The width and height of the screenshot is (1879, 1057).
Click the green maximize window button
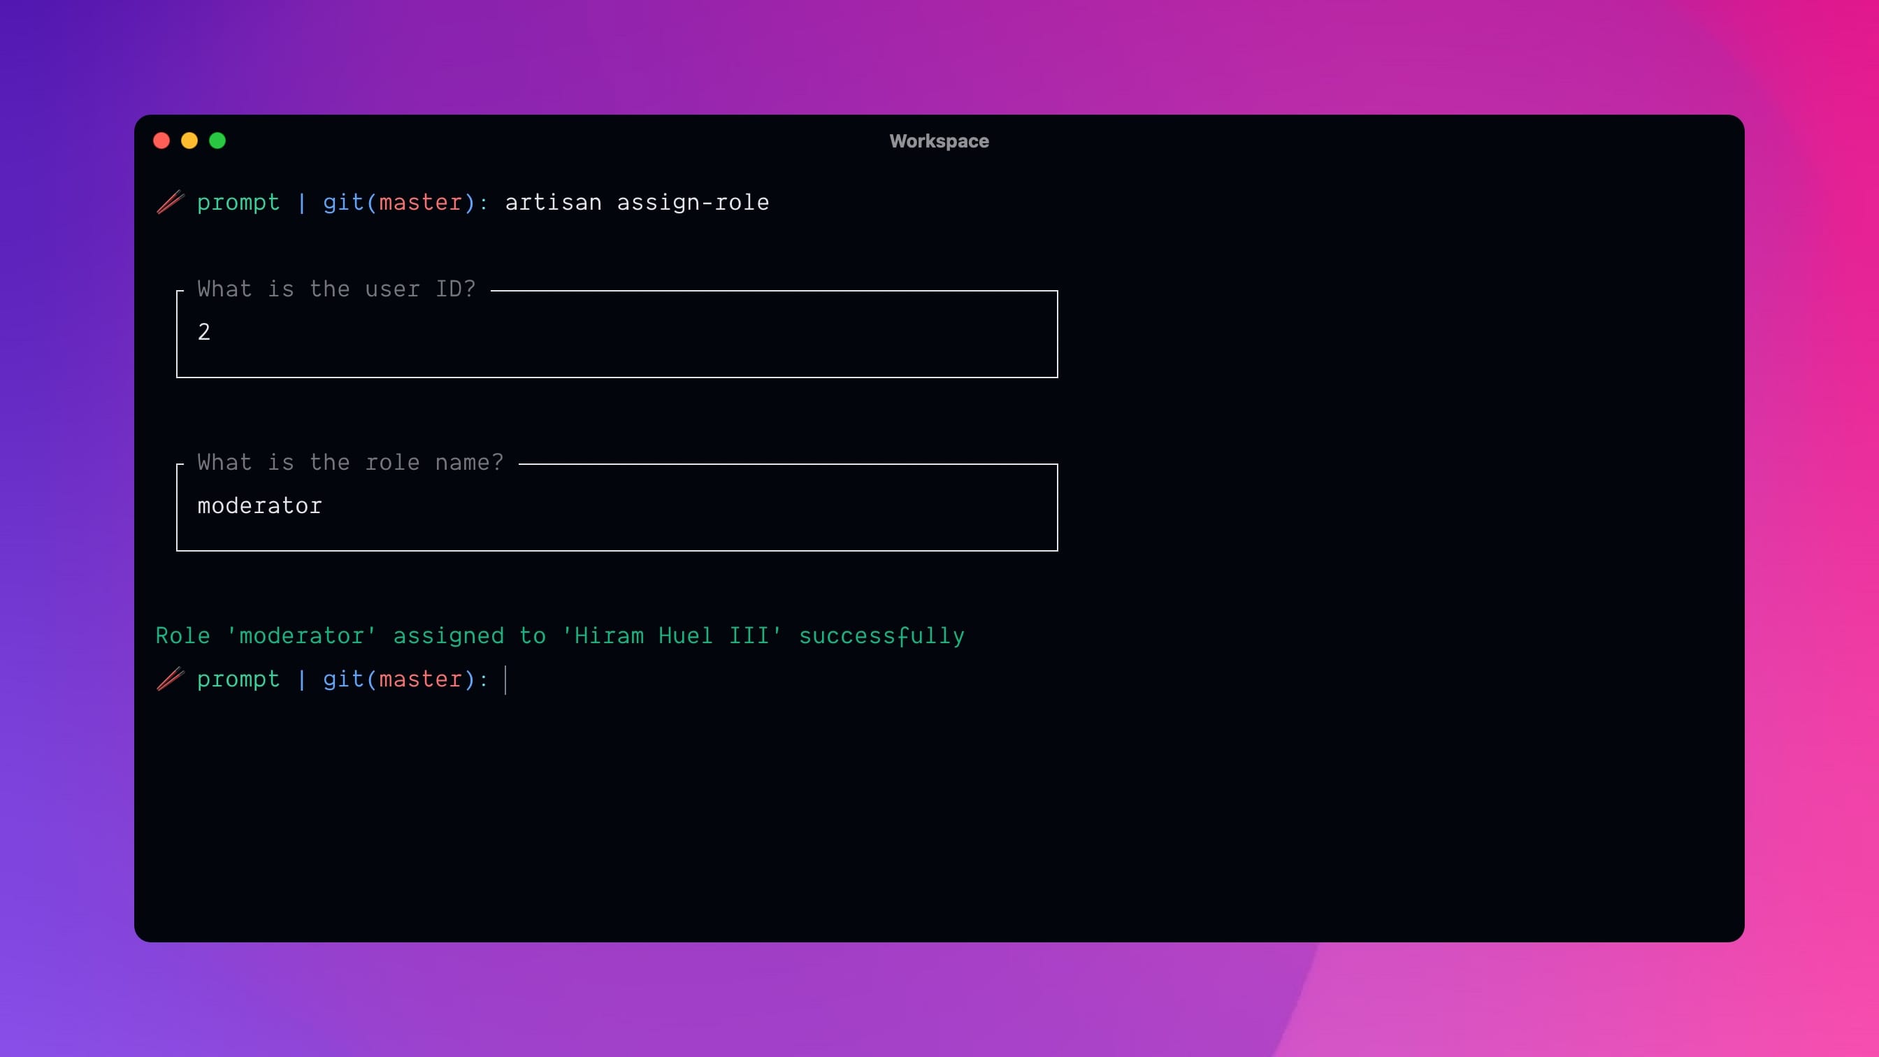[217, 141]
